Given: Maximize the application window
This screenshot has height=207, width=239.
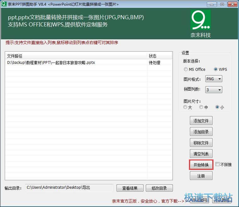Looking at the screenshot, I should [x=222, y=4].
